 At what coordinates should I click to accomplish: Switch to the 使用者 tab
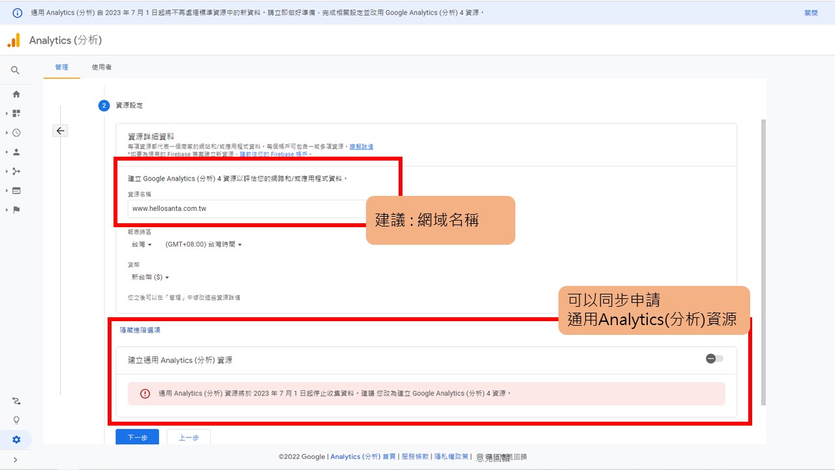[x=101, y=67]
